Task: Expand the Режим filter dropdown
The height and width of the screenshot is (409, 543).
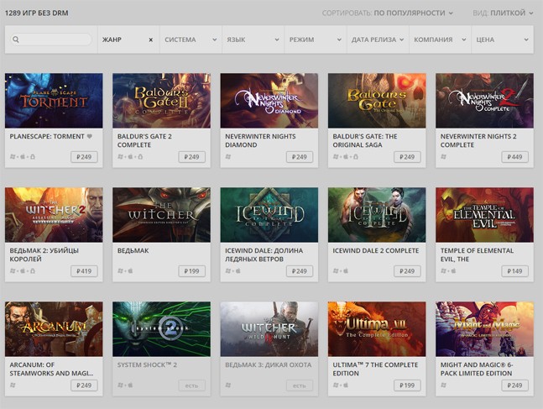Action: [316, 39]
